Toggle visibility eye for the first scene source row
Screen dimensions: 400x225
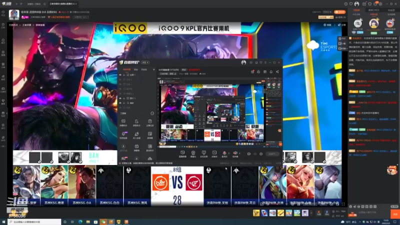(x=120, y=74)
